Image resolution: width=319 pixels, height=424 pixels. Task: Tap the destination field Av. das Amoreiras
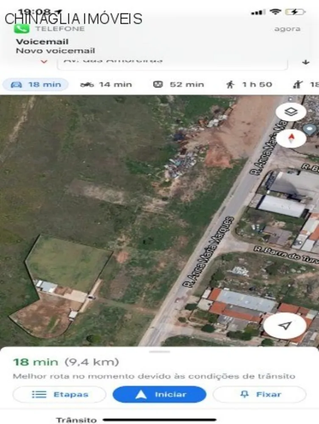(x=172, y=64)
